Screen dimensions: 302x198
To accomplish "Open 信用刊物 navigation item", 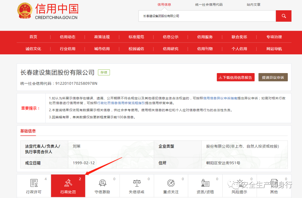I will (x=205, y=49).
